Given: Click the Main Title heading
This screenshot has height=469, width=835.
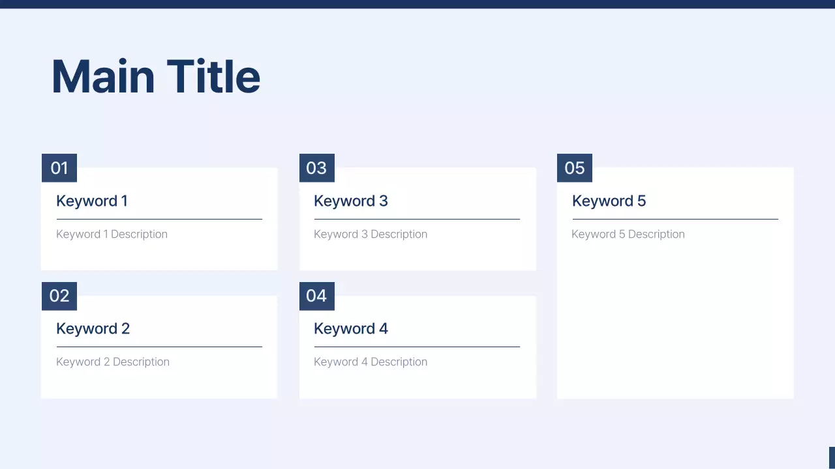Looking at the screenshot, I should tap(155, 77).
